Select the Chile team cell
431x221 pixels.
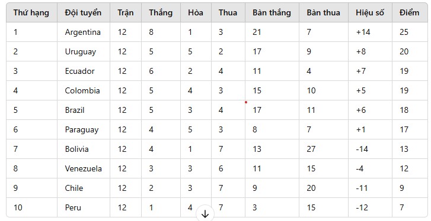pos(84,188)
